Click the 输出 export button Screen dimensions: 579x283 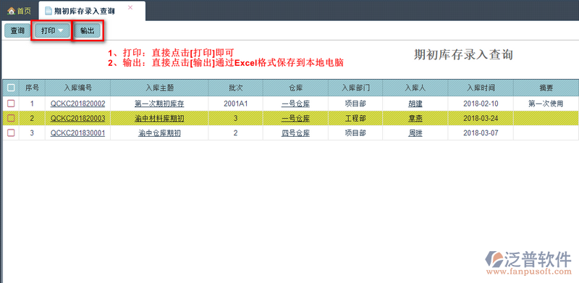point(87,31)
